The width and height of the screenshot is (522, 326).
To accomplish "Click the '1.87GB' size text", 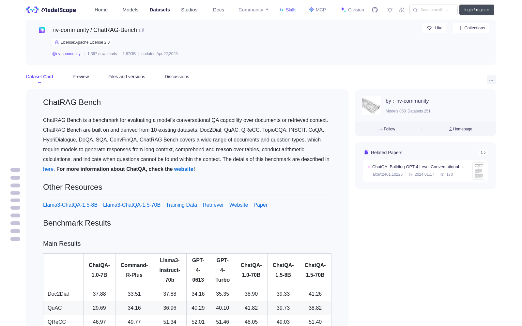I will coord(129,54).
